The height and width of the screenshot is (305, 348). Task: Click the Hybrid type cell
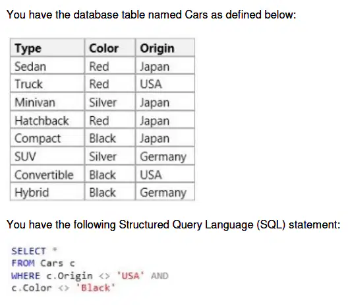tap(47, 192)
